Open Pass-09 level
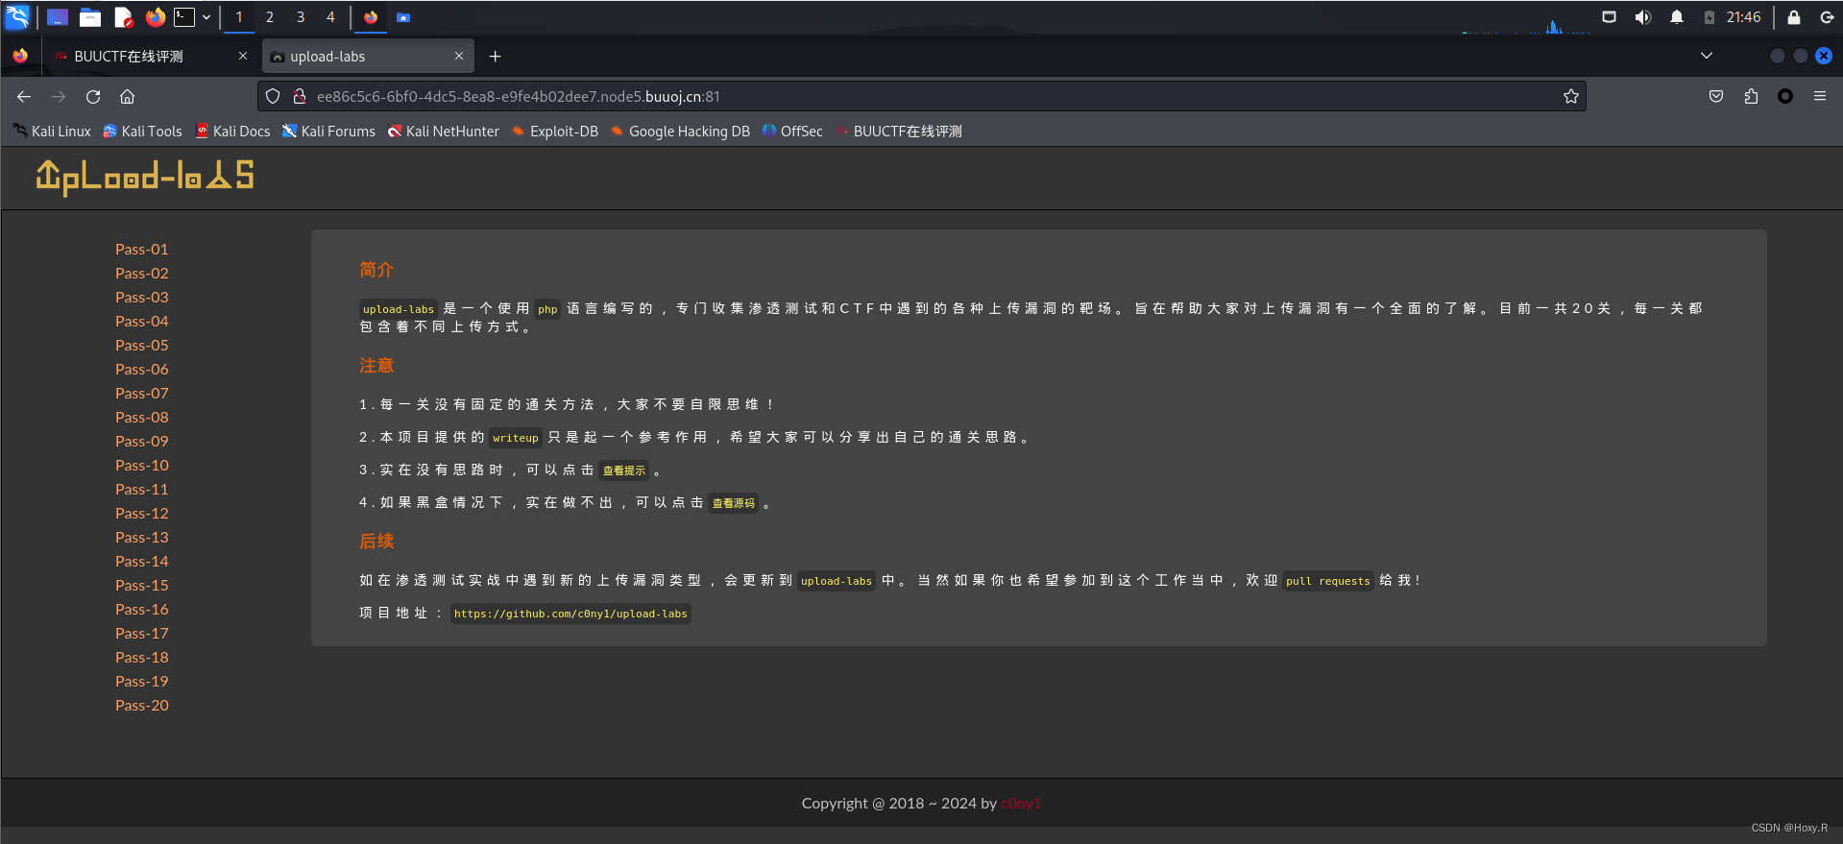This screenshot has height=844, width=1843. click(142, 441)
